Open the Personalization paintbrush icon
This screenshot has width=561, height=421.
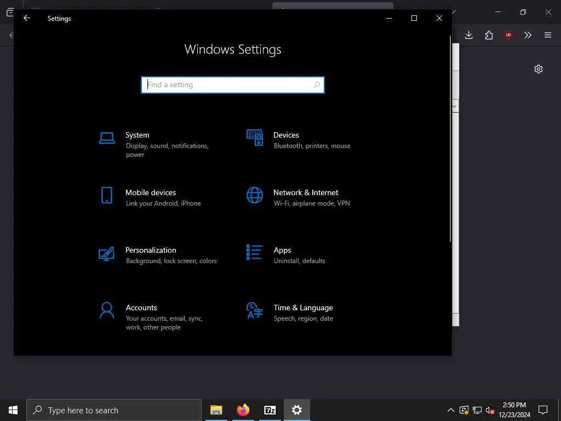pyautogui.click(x=107, y=253)
